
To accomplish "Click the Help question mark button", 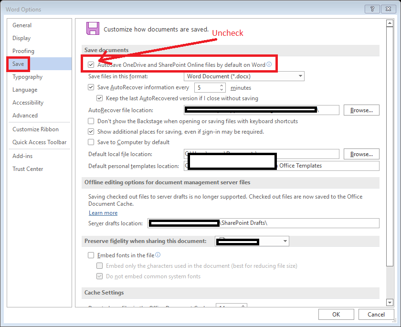I will (372, 9).
